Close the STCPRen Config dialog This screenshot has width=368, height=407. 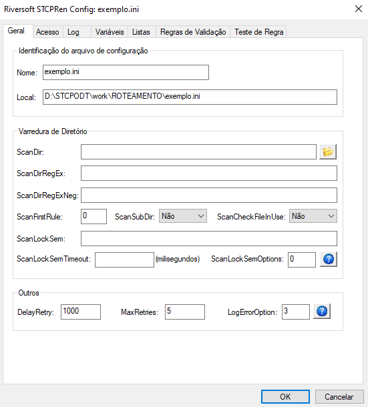point(359,9)
